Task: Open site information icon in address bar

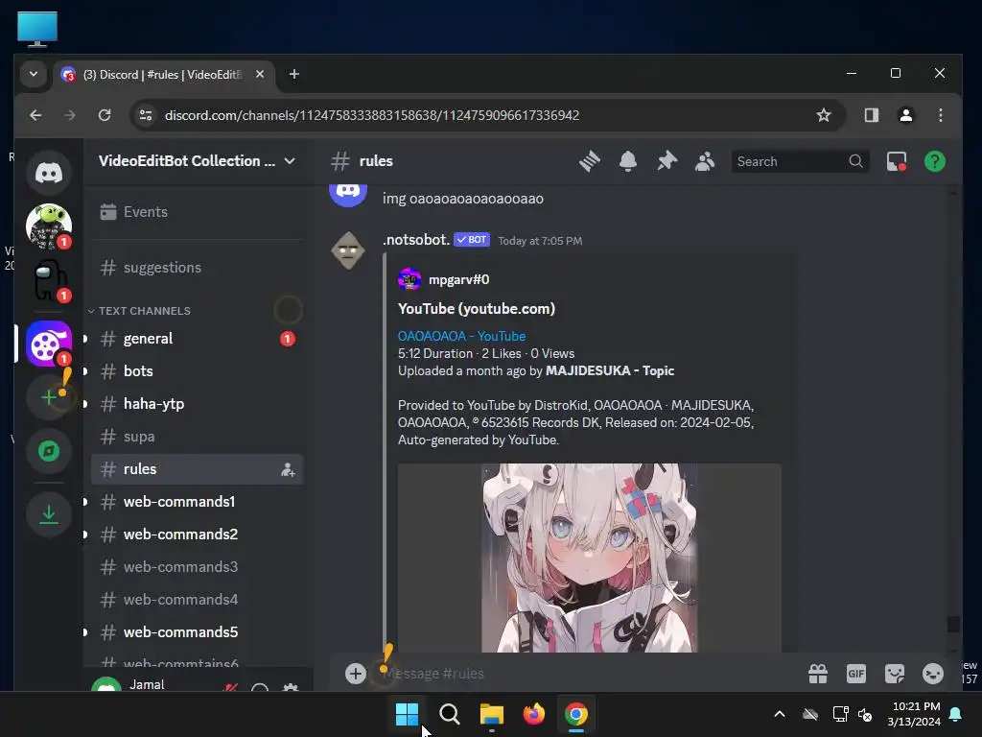Action: (146, 115)
